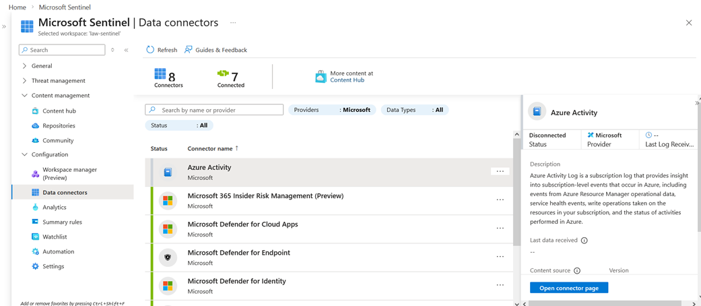Image resolution: width=701 pixels, height=306 pixels.
Task: Sort by Connector name column
Action: (213, 148)
